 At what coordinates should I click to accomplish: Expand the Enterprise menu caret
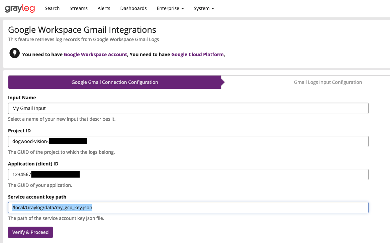(183, 9)
